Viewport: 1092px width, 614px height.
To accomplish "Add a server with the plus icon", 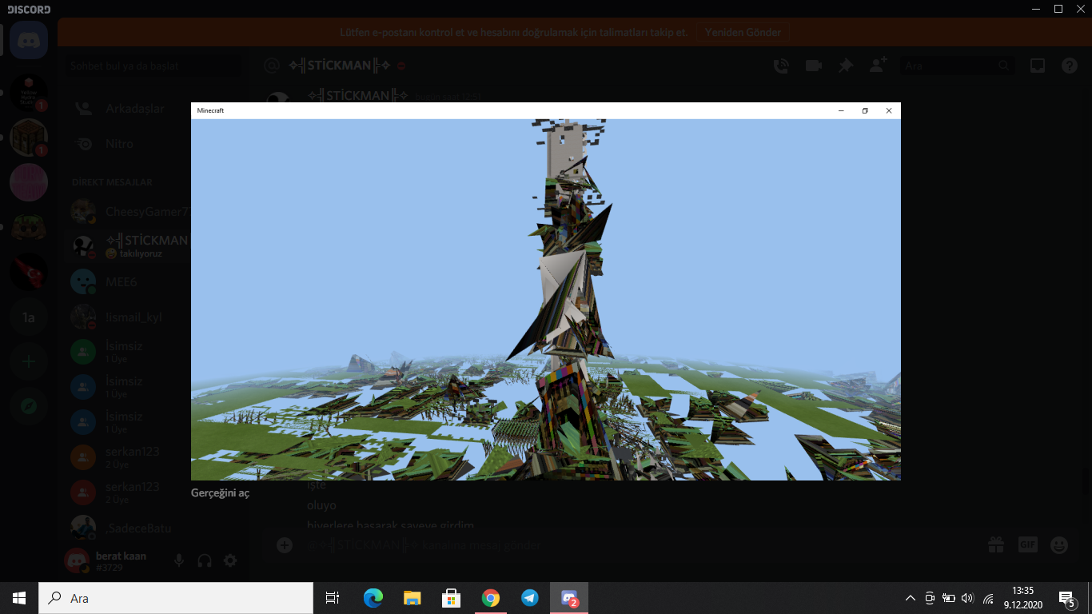I will click(29, 361).
